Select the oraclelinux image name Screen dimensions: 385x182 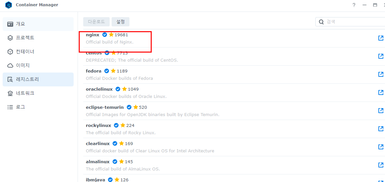(99, 89)
